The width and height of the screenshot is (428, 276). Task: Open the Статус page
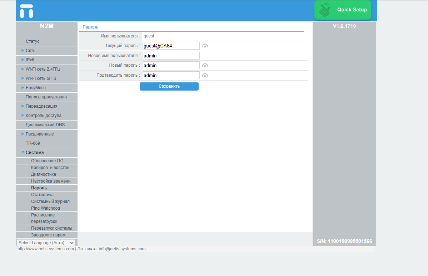33,41
